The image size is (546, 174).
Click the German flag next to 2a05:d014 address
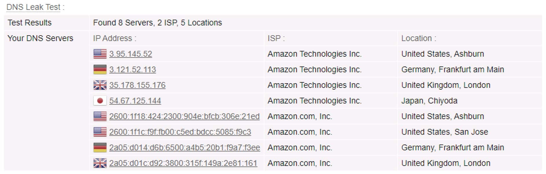[100, 147]
